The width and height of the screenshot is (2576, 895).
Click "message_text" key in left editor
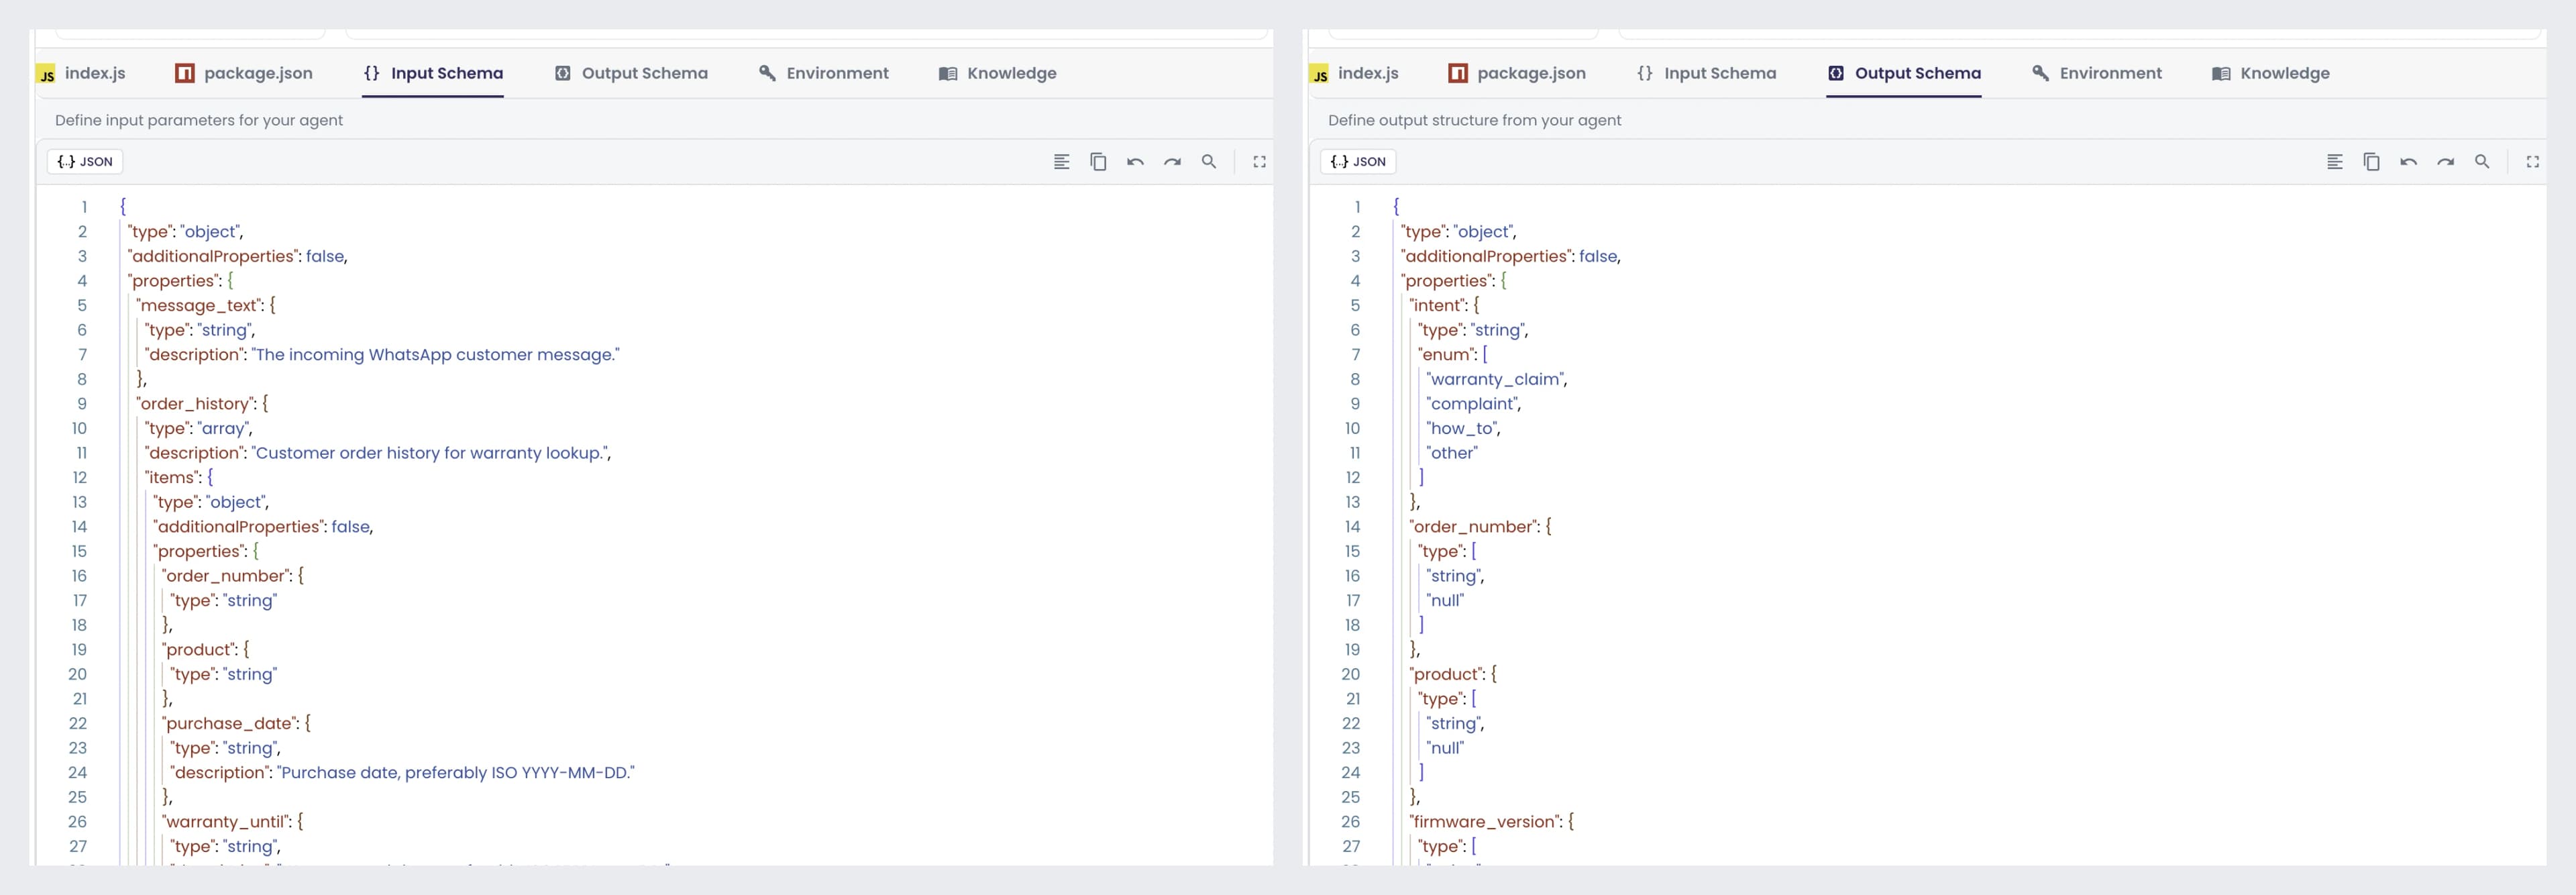pos(200,305)
